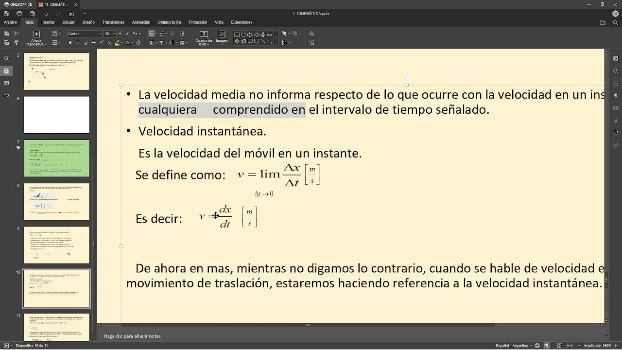This screenshot has width=622, height=350.
Task: Click the Save icon in the title bar
Action: (6, 14)
